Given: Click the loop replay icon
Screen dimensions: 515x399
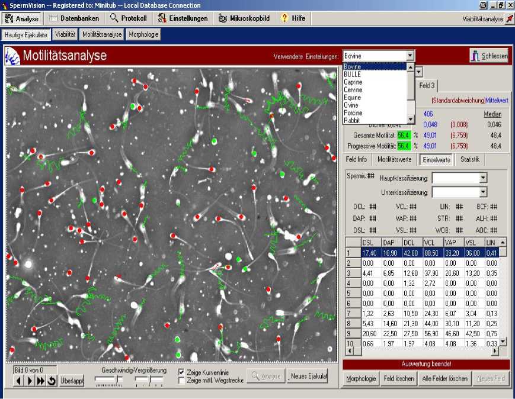Looking at the screenshot, I should click(x=52, y=381).
